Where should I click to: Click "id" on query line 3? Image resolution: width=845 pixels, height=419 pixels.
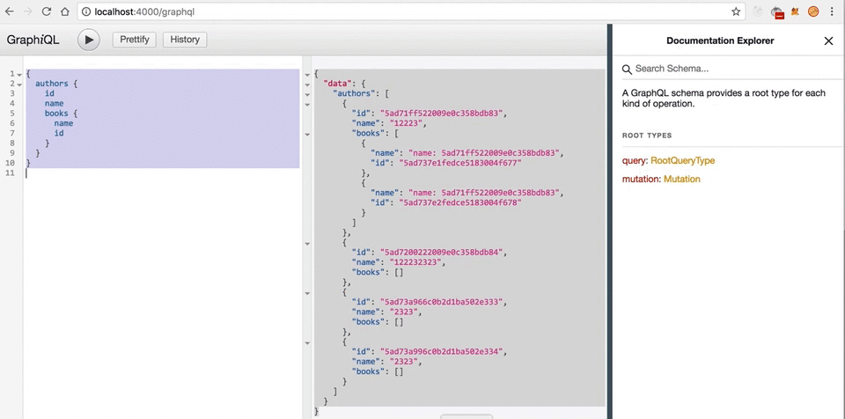pyautogui.click(x=49, y=93)
